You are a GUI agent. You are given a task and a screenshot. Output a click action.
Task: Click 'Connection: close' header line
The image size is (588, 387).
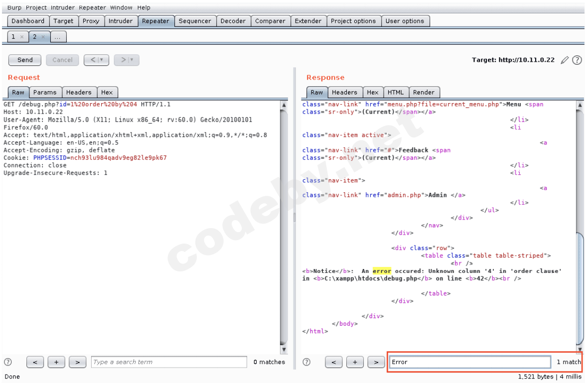(35, 165)
